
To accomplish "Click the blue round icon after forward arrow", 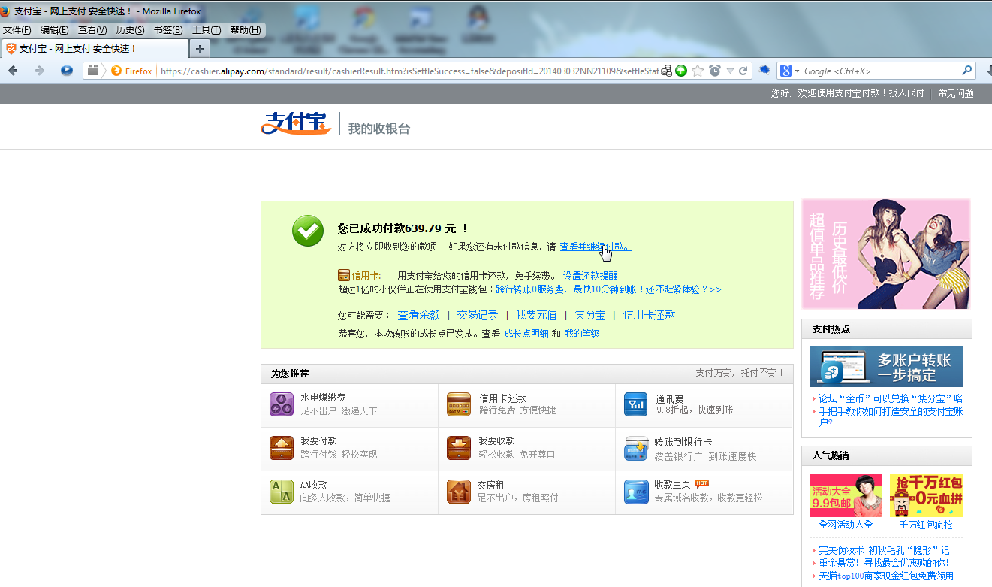I will 66,71.
